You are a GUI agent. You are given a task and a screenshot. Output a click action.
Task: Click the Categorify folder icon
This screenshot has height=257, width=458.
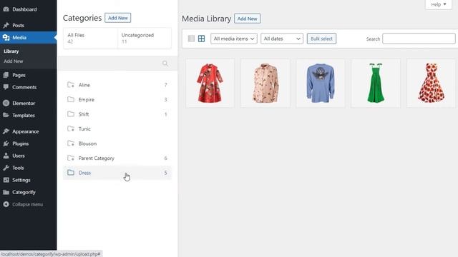[6, 192]
